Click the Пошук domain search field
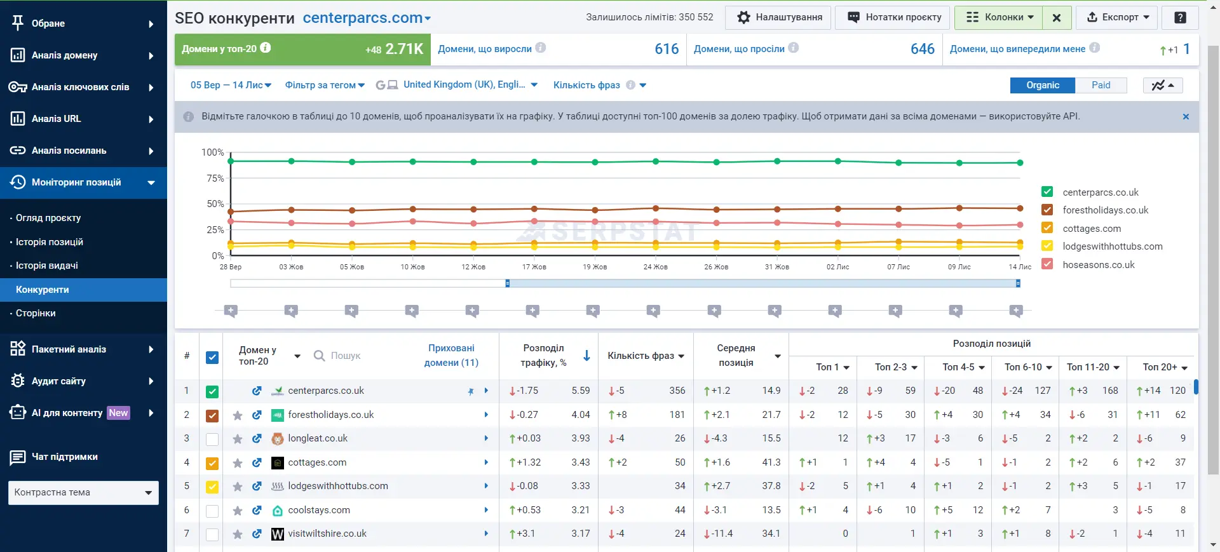 click(x=362, y=356)
